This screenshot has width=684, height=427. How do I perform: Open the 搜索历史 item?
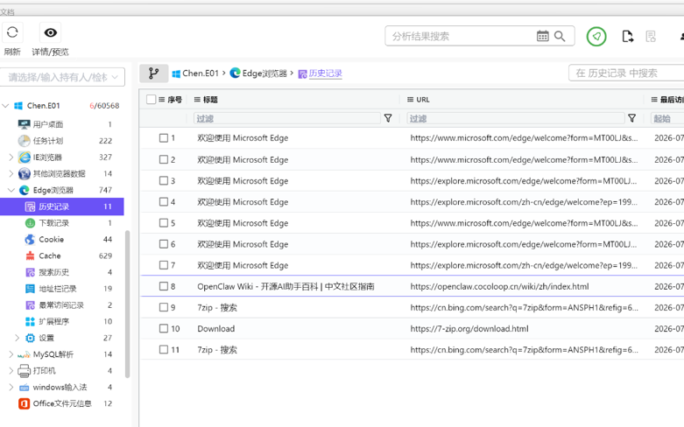pos(53,272)
